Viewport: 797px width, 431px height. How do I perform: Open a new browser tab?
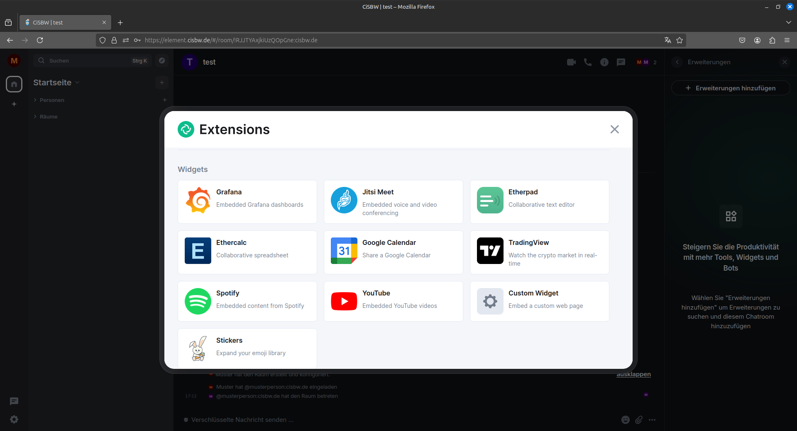click(x=120, y=22)
